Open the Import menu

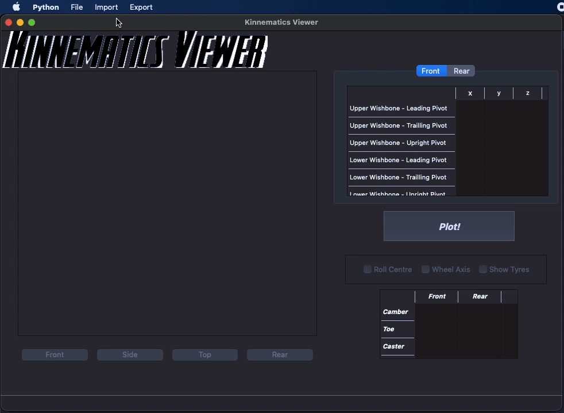[106, 7]
